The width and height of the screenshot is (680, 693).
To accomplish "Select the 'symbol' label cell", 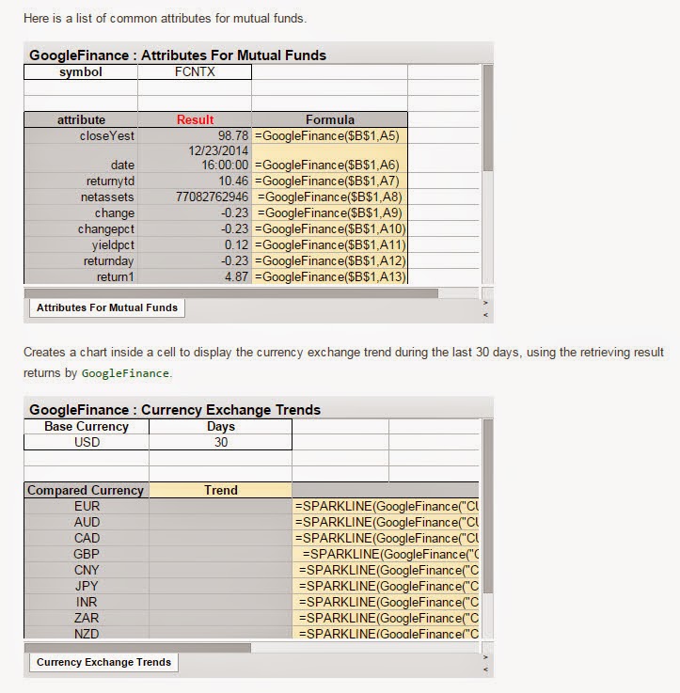I will (81, 72).
